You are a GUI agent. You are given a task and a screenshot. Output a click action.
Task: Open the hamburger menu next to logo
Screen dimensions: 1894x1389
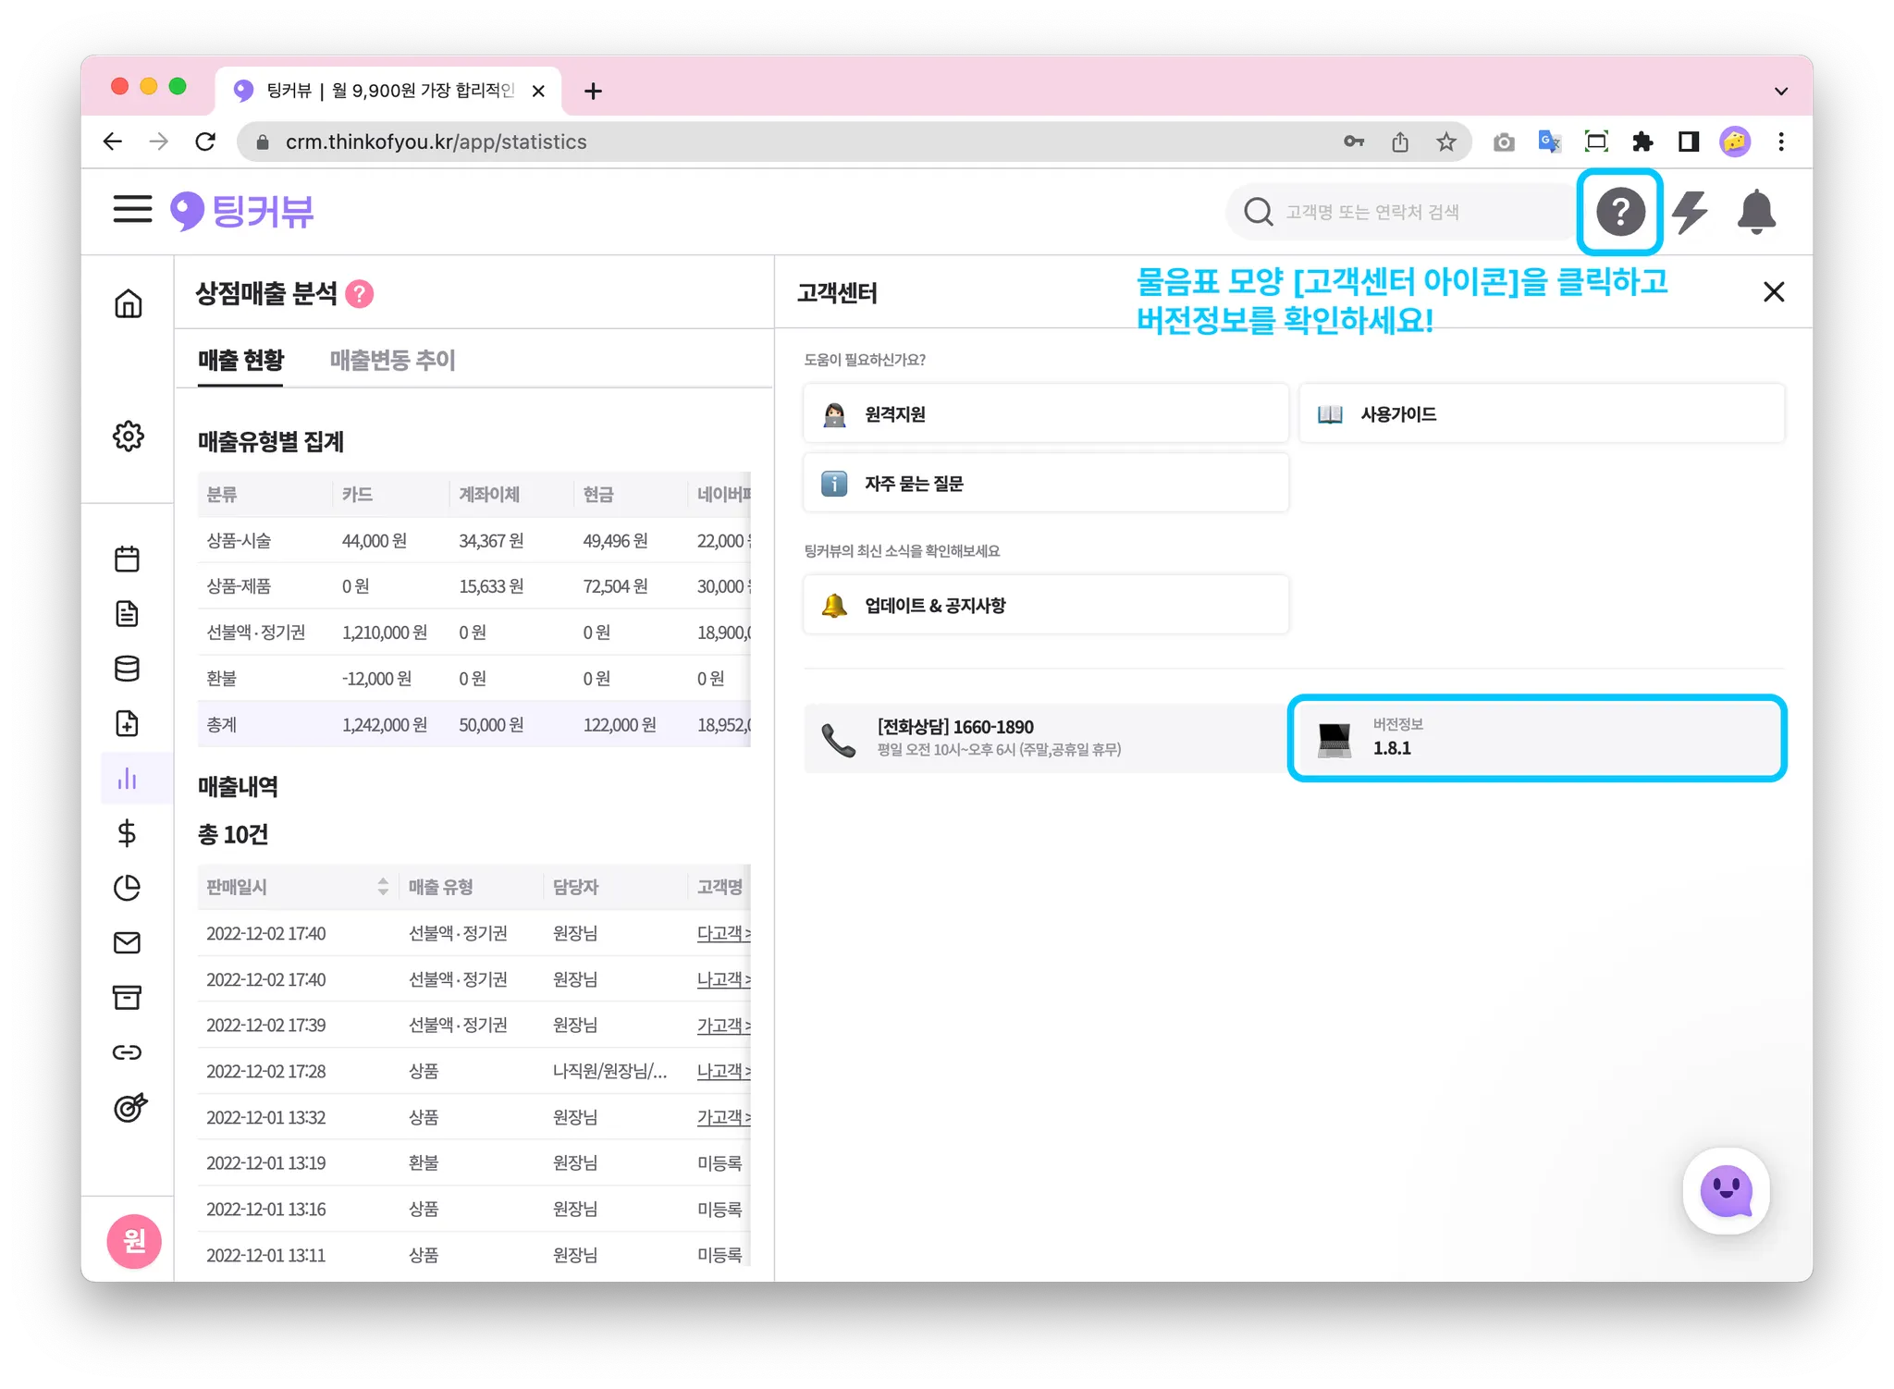[132, 209]
